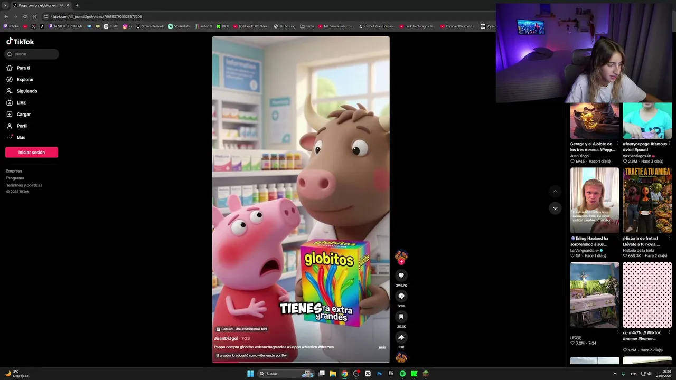Screen dimensions: 676x380
Task: Open the Erling Haaland video thumbnail
Action: (595, 201)
